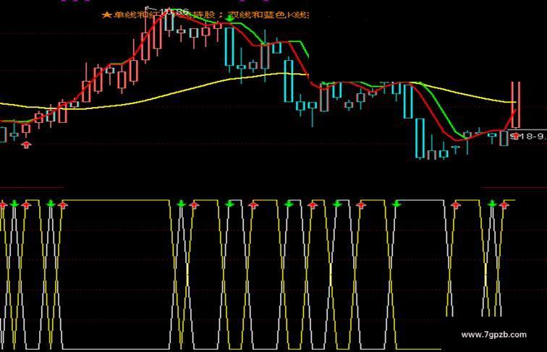Click the green sell arrow above the price chart

click(x=229, y=17)
